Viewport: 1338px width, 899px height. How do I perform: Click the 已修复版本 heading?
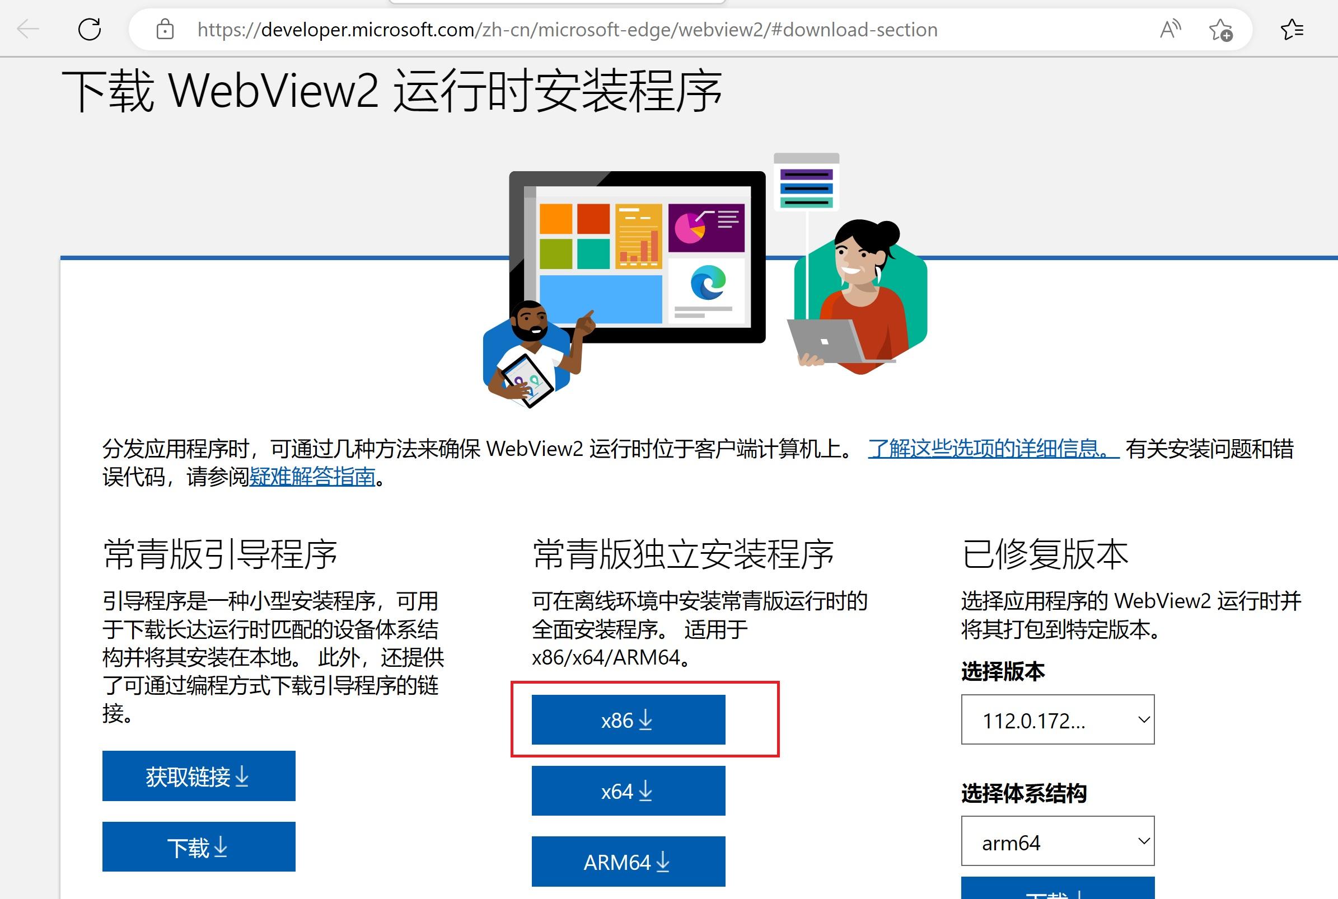pyautogui.click(x=1045, y=554)
